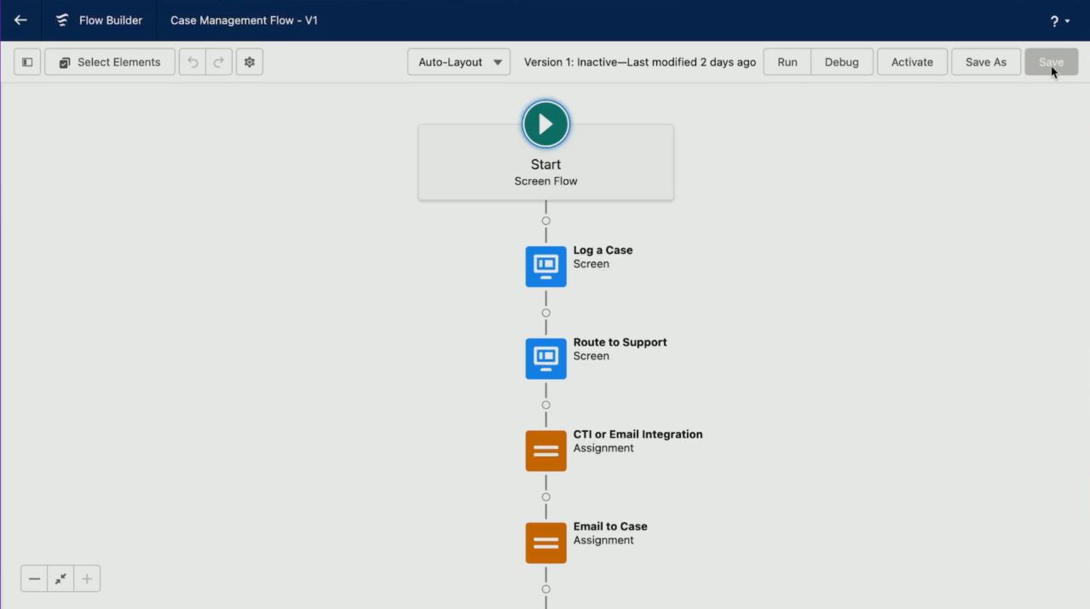The width and height of the screenshot is (1090, 609).
Task: Click the undo arrow icon
Action: tap(193, 62)
